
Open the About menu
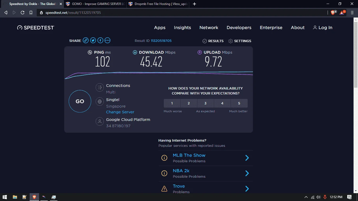(x=298, y=27)
